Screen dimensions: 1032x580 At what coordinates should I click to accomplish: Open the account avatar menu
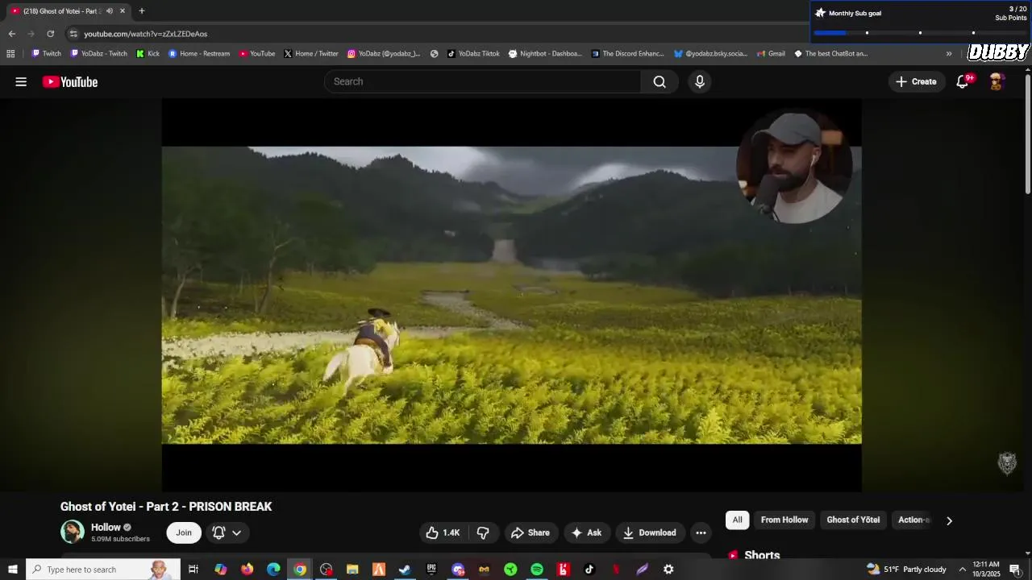997,81
